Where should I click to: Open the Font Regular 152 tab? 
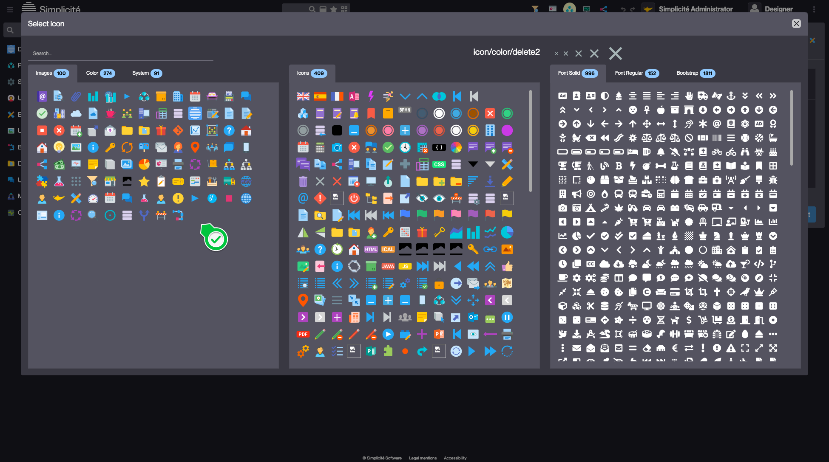pos(636,73)
